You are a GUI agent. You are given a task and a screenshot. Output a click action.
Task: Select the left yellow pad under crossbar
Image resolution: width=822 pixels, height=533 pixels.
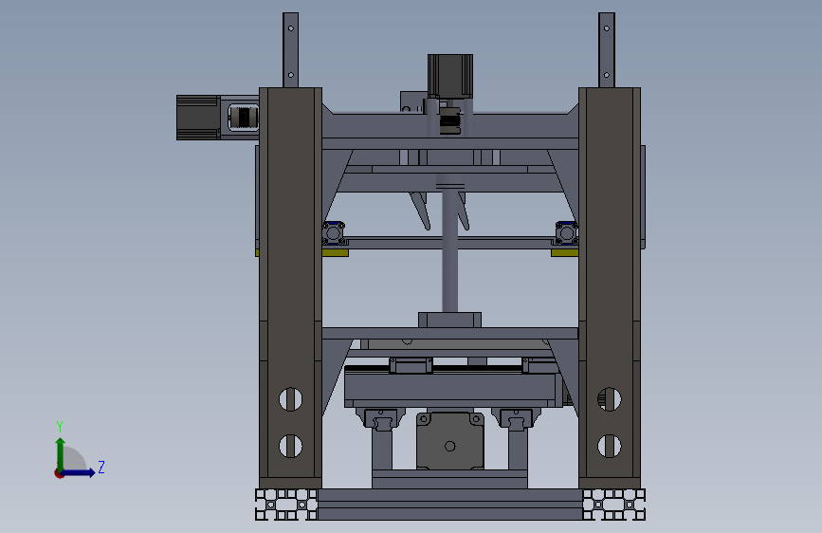[335, 253]
